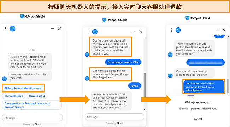This screenshot has width=230, height=127.
Task: Close the right chat window
Action: tap(224, 30)
